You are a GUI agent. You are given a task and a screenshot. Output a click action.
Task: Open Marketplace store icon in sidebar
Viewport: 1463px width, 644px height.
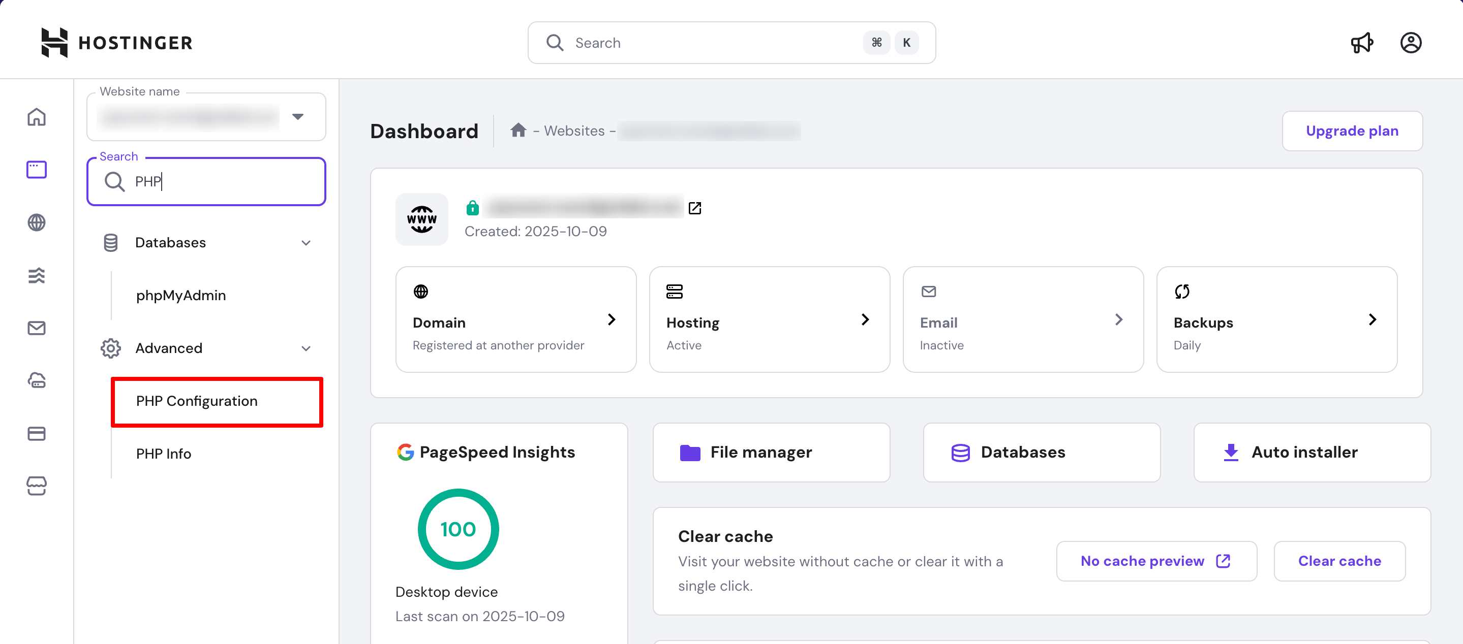[37, 486]
